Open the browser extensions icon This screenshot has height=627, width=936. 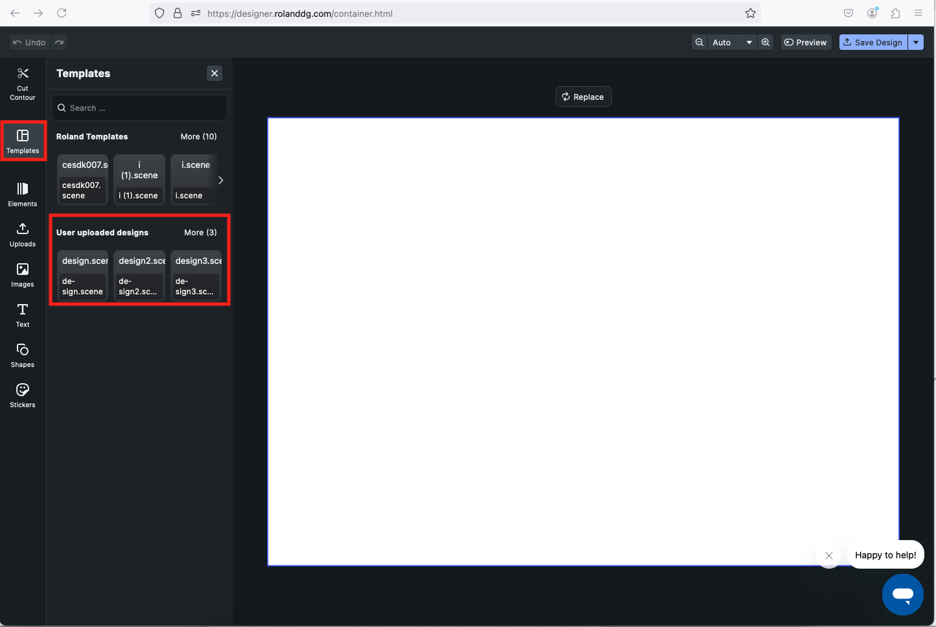click(895, 13)
